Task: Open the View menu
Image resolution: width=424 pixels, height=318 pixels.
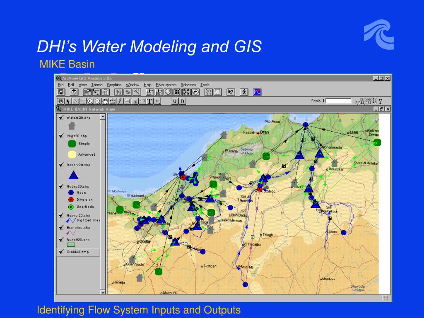Action: [82, 84]
